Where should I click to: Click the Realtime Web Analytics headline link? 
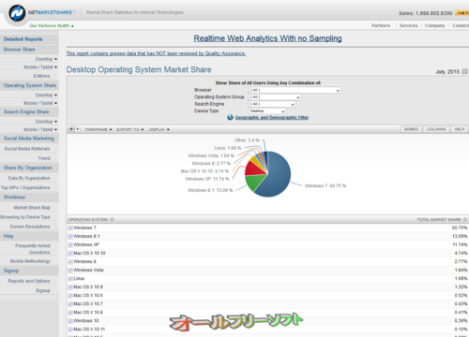click(x=267, y=38)
